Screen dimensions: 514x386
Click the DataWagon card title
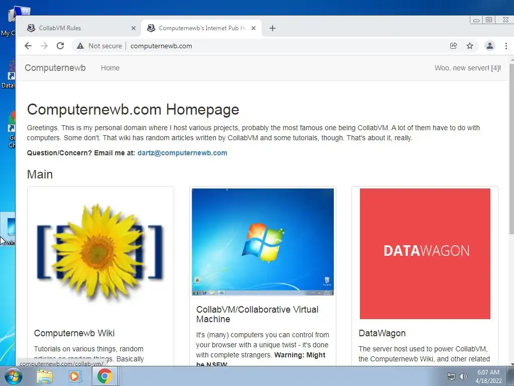click(x=382, y=333)
